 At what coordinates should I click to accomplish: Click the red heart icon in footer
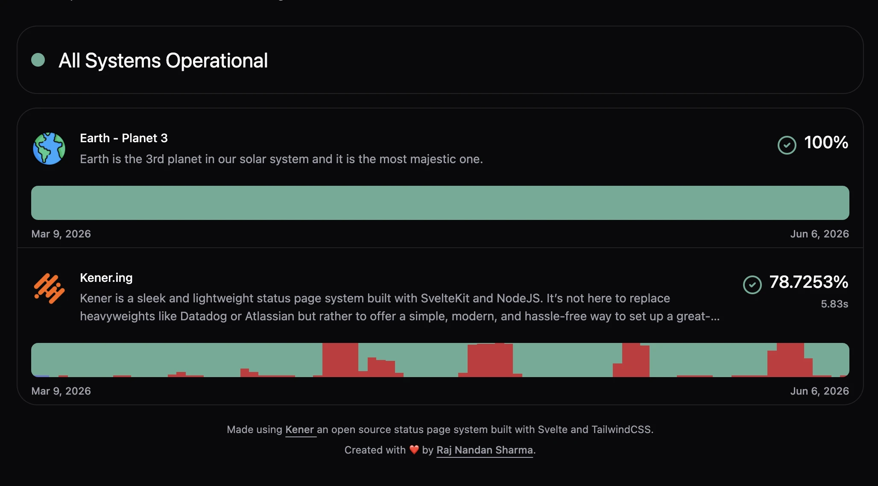[414, 450]
